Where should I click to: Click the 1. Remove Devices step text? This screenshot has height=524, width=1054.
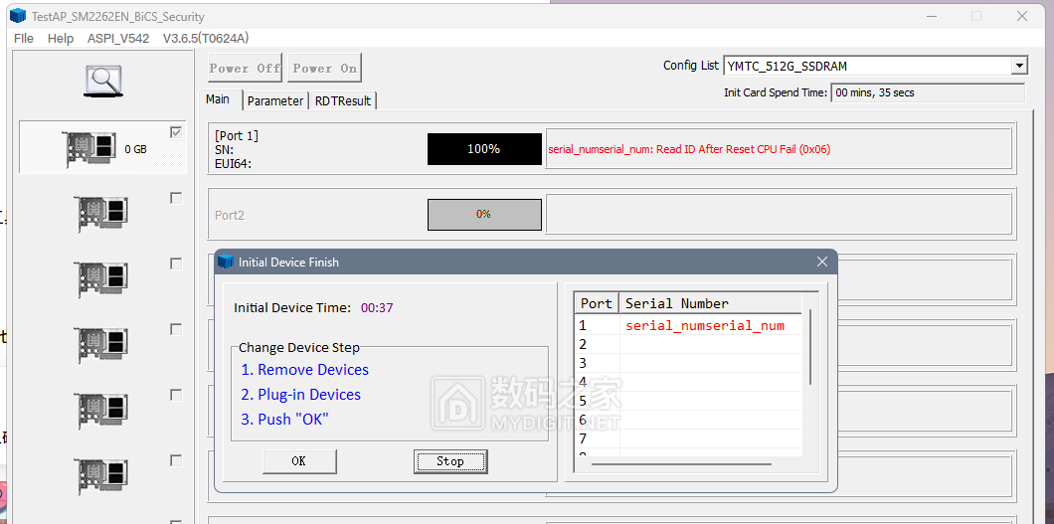point(304,370)
